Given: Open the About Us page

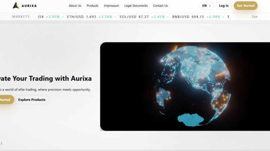Looking at the screenshot, I should [75, 6].
